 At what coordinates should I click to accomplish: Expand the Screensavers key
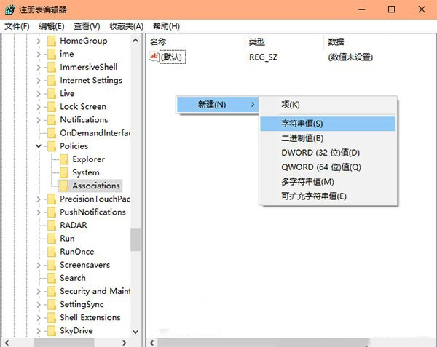[x=39, y=265]
